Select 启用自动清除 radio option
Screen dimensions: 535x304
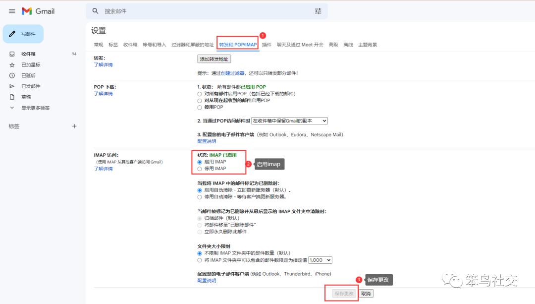(x=200, y=190)
